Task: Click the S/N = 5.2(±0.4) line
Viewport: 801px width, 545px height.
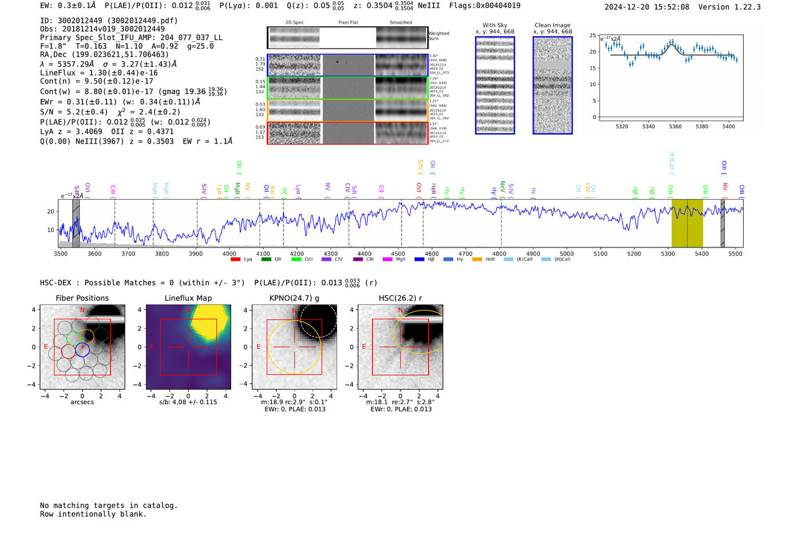Action: click(110, 112)
